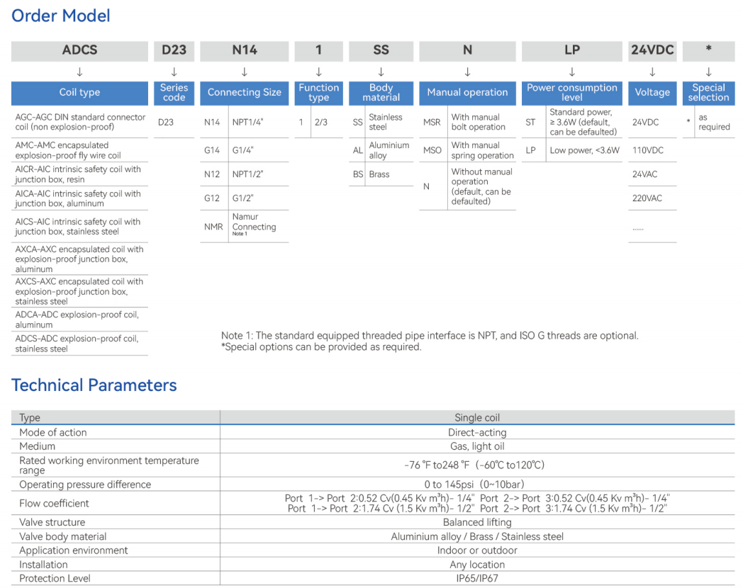Click the "Operating pressure difference" label

click(85, 485)
